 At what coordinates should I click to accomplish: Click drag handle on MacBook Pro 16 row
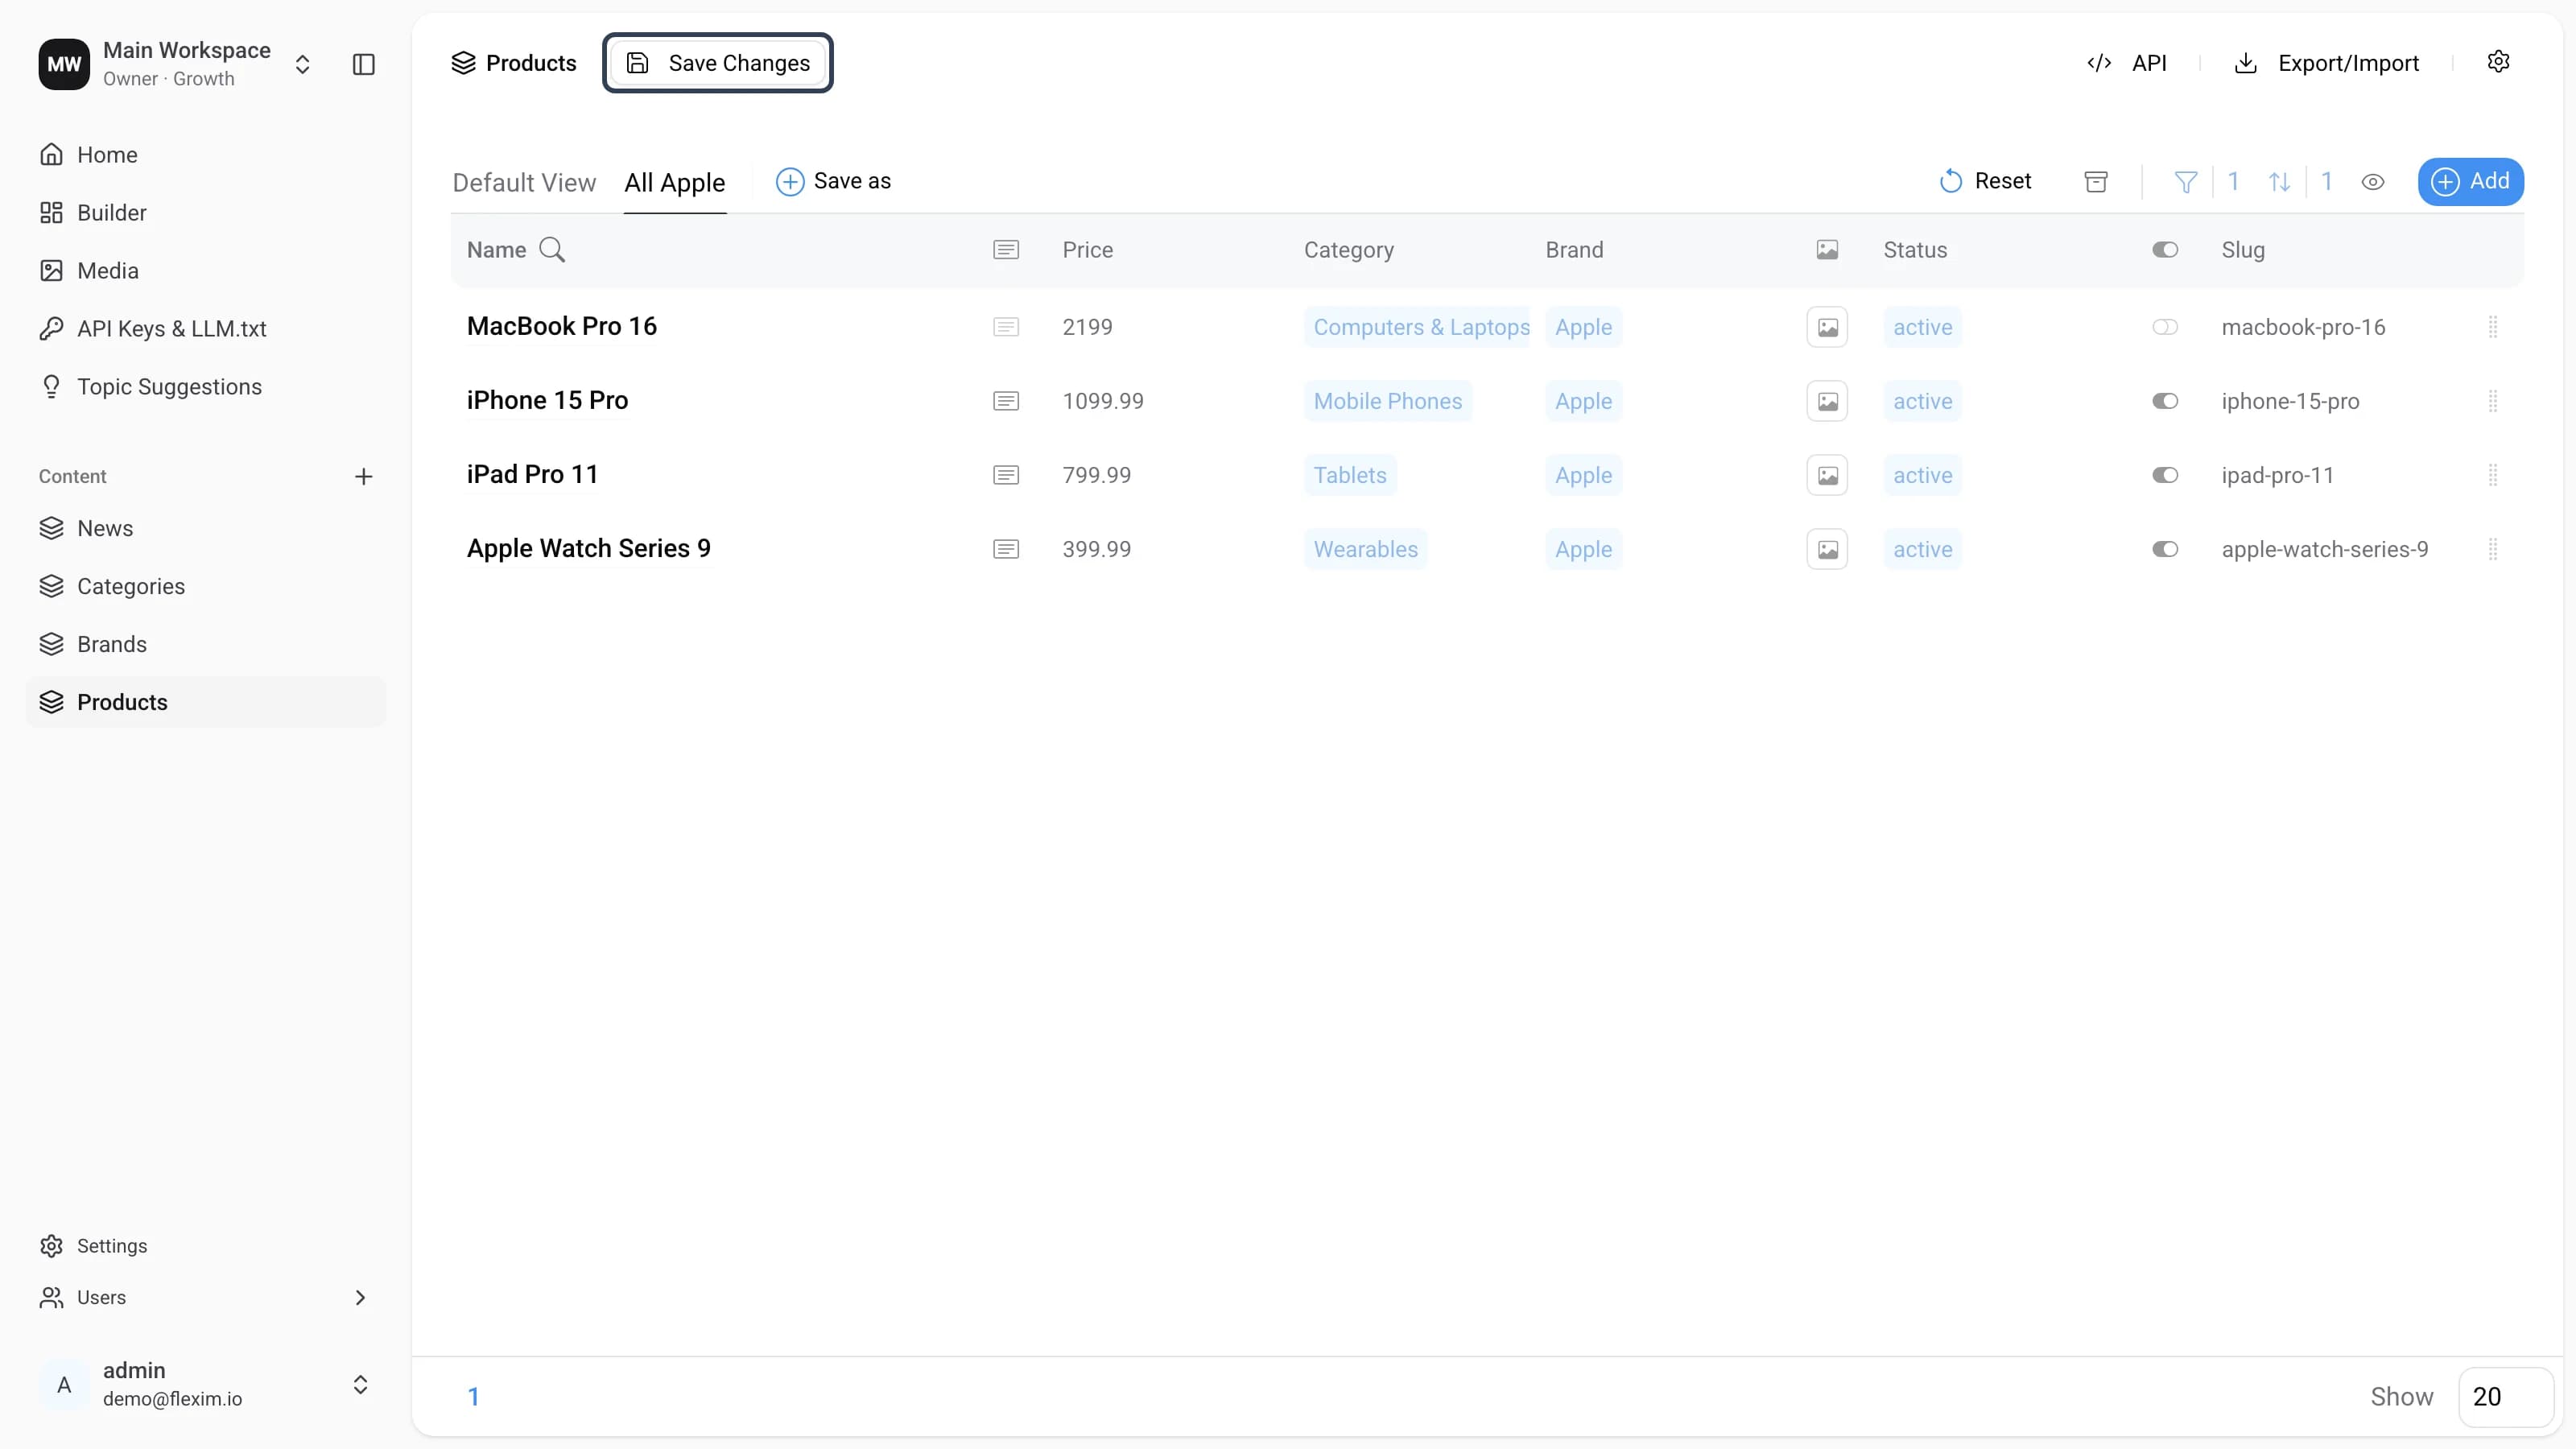pyautogui.click(x=2493, y=327)
